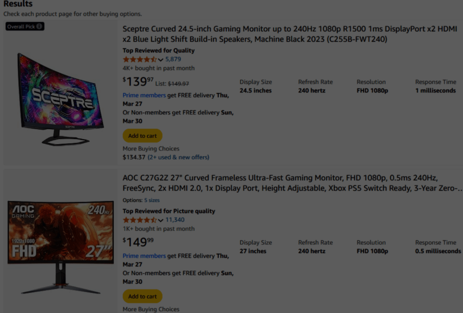Open the "5 sizes" options link

[152, 200]
